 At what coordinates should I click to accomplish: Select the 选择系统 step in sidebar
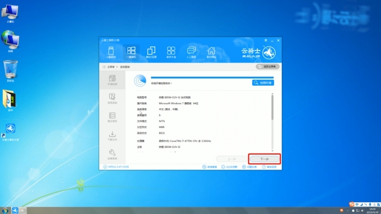click(x=112, y=98)
